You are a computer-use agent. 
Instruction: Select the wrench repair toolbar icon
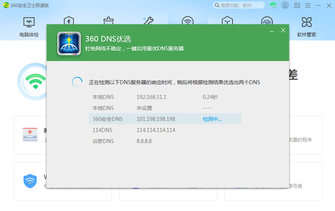[x=148, y=21]
